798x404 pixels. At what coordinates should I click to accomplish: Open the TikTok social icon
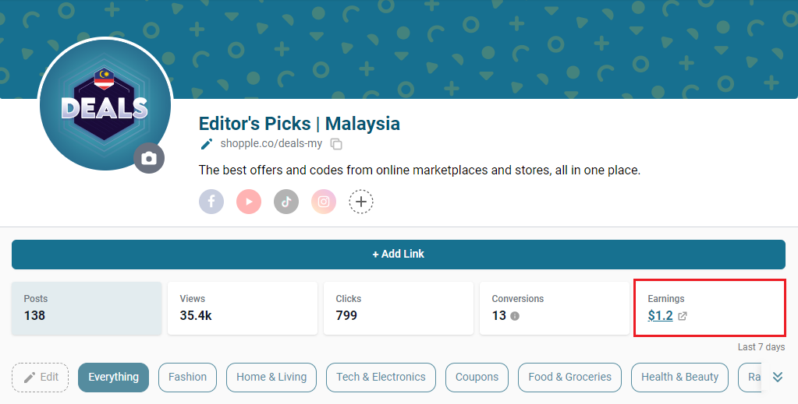pyautogui.click(x=286, y=202)
